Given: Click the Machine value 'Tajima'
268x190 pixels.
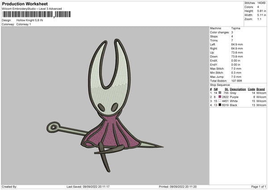Looking at the screenshot, I should (236, 28).
